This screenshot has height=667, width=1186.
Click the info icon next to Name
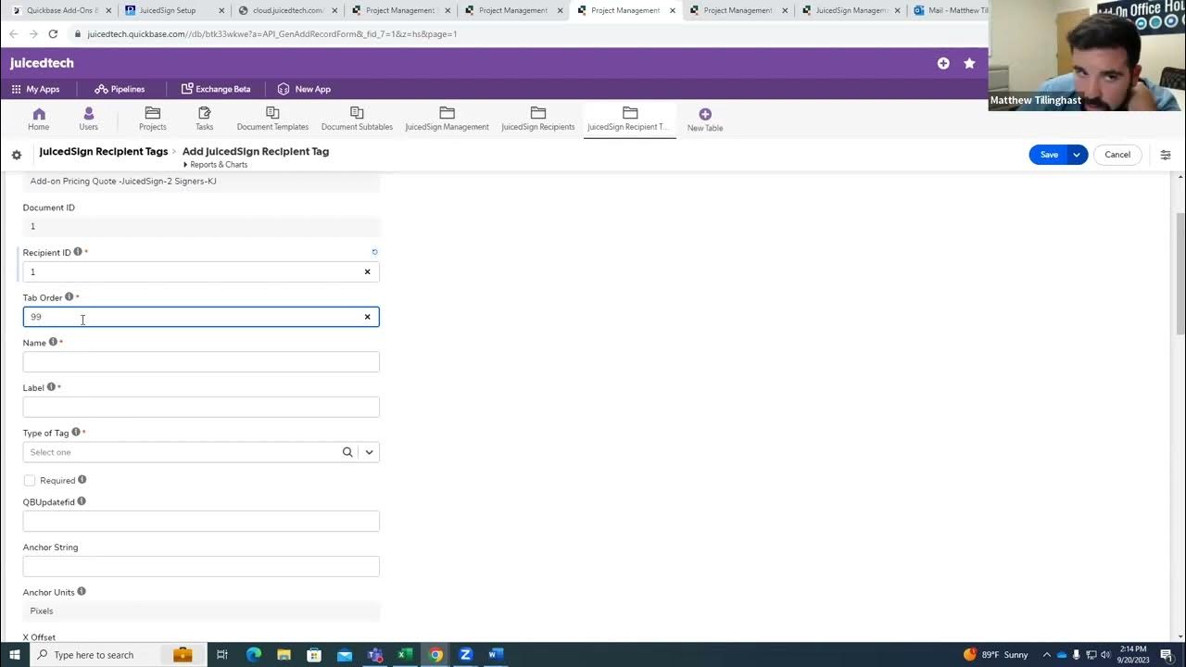[53, 342]
